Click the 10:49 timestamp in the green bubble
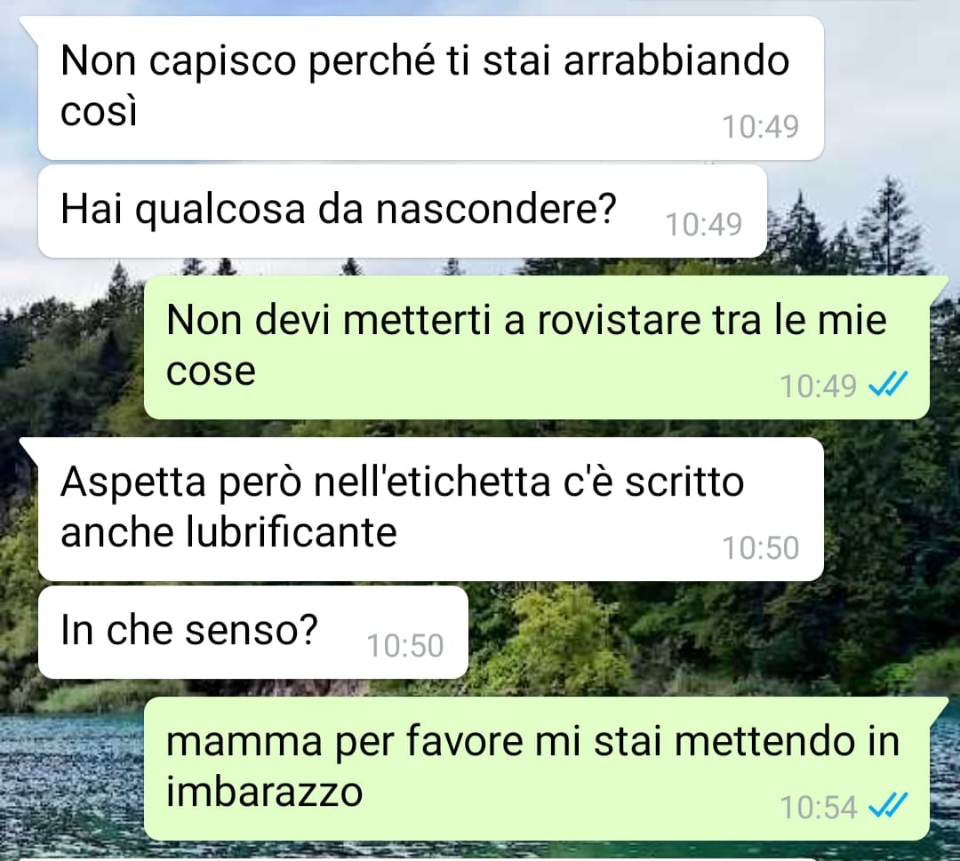This screenshot has width=960, height=861. (x=818, y=386)
